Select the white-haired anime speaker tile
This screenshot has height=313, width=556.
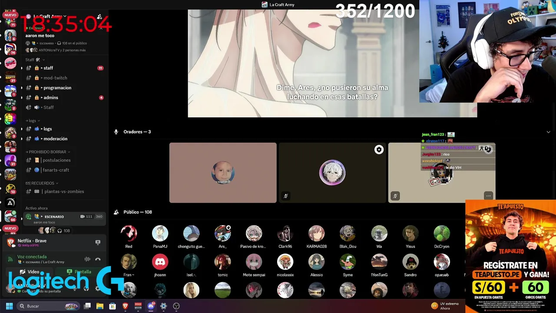332,173
